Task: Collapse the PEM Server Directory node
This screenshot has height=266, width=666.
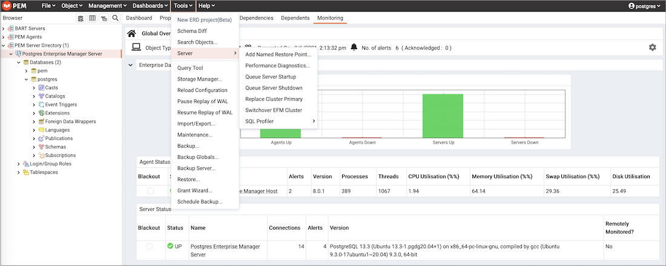Action: coord(4,45)
